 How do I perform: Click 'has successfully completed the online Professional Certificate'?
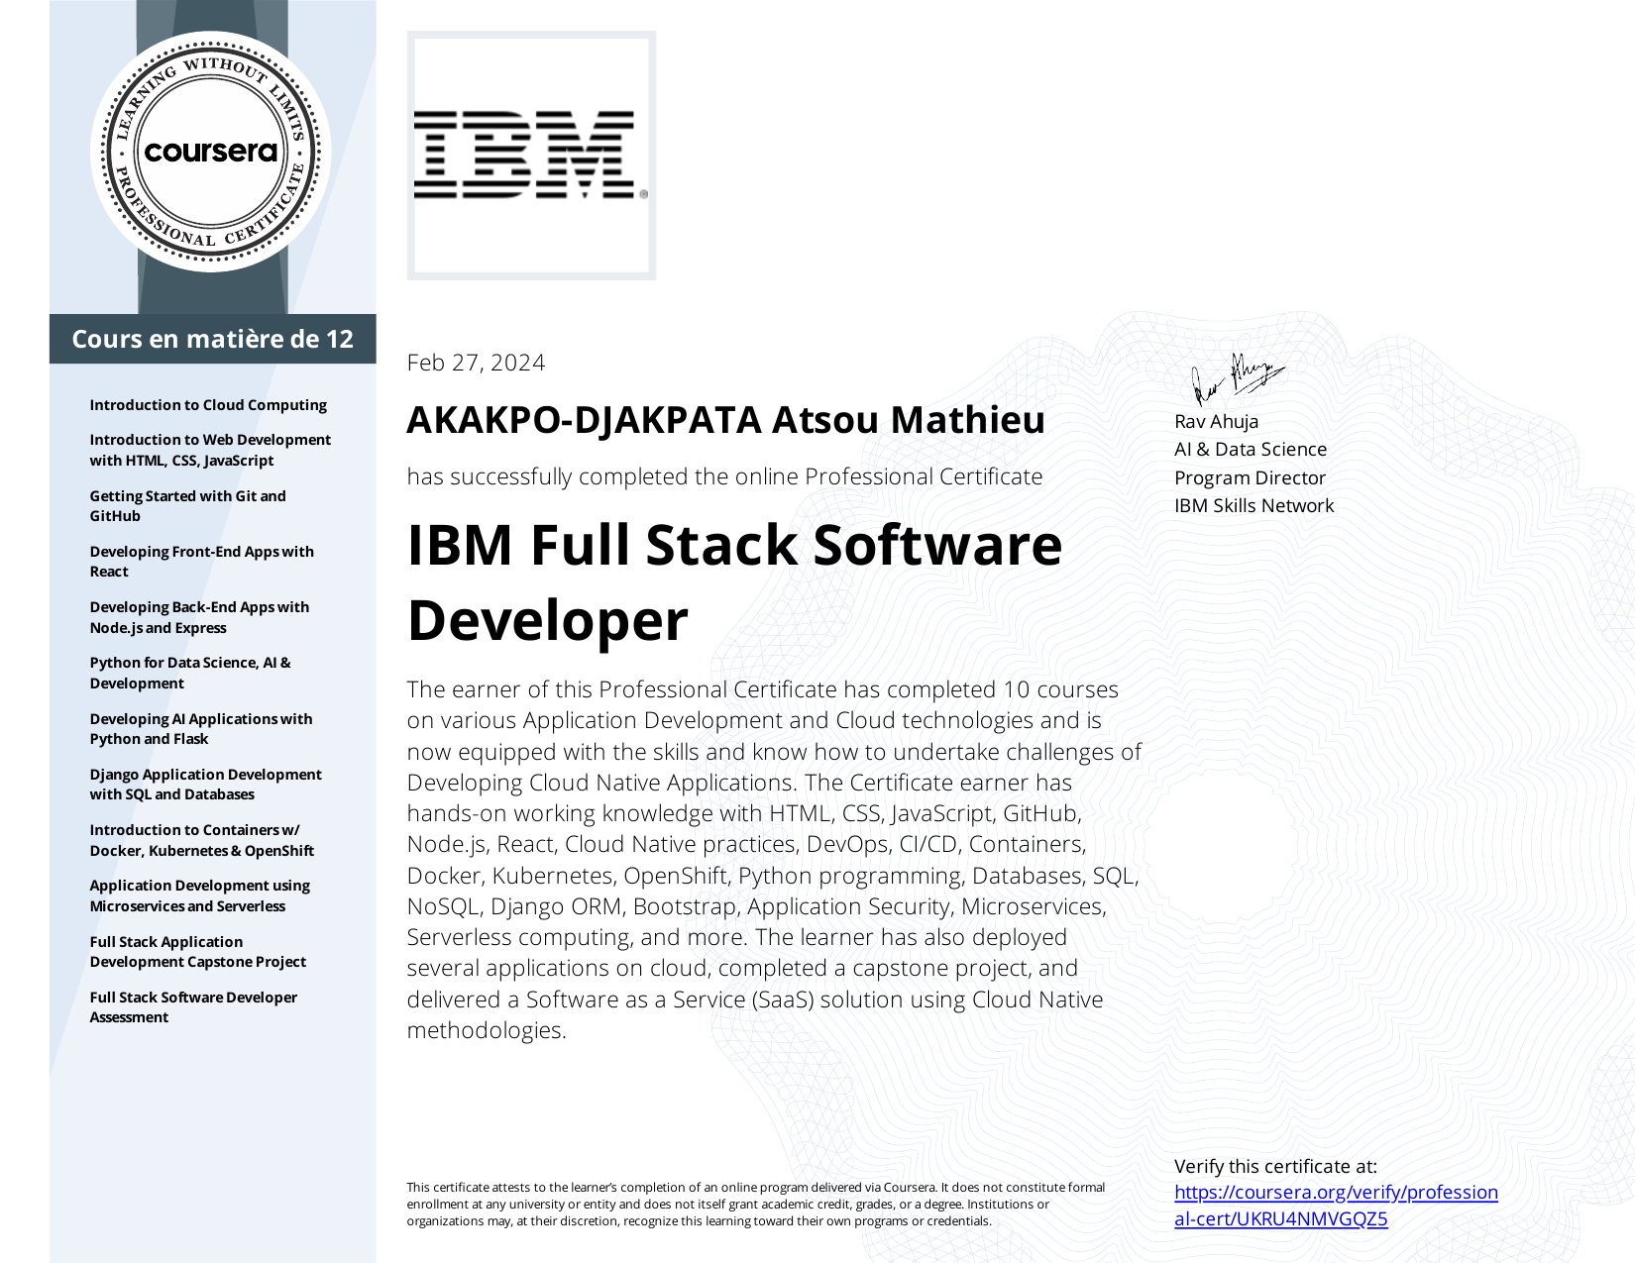pos(724,476)
